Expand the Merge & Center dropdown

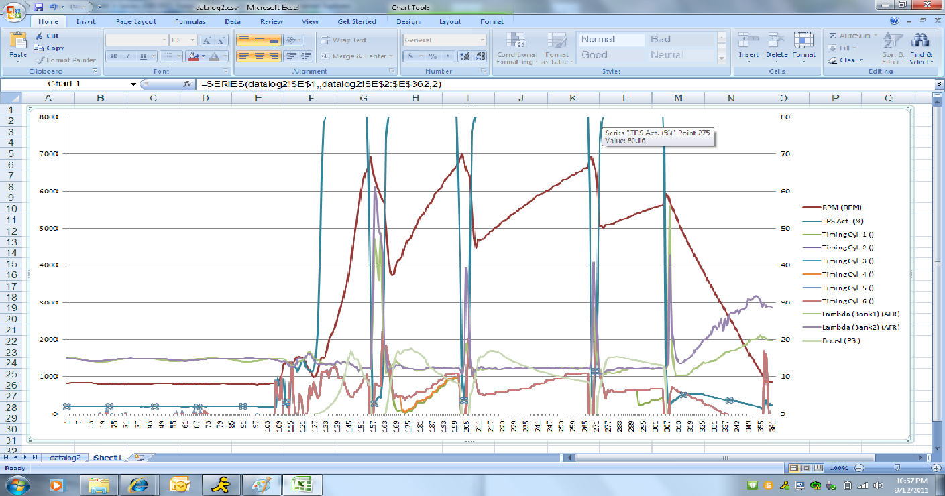[x=390, y=56]
